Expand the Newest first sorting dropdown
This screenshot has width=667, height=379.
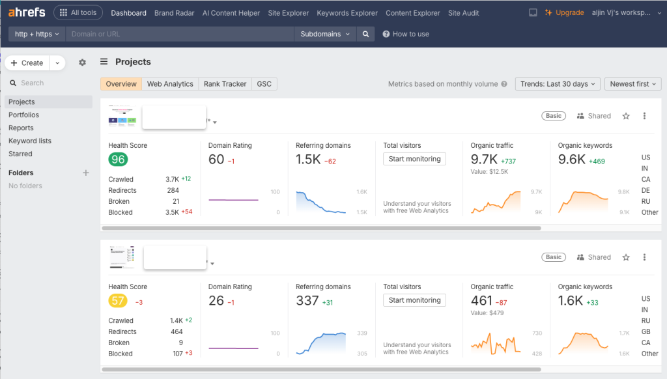tap(632, 83)
